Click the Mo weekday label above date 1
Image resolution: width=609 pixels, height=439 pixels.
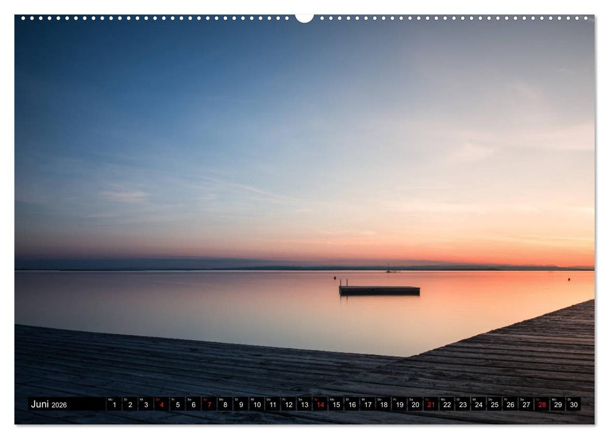click(x=111, y=399)
